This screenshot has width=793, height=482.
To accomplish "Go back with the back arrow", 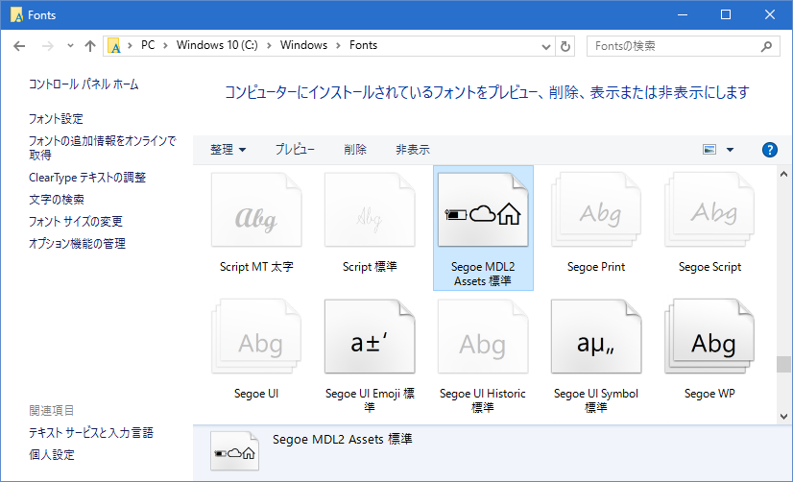I will click(19, 46).
